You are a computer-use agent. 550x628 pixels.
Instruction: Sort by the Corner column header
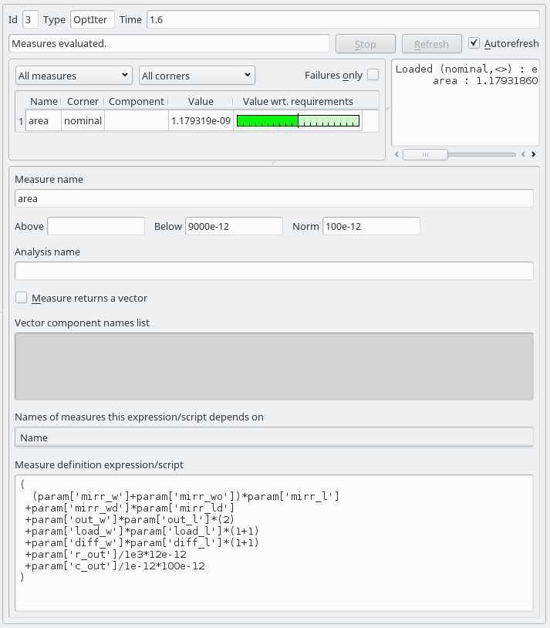click(x=83, y=101)
